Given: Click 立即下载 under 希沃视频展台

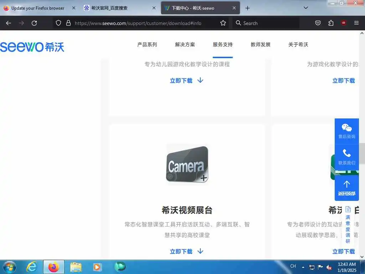Looking at the screenshot, I should 181,252.
